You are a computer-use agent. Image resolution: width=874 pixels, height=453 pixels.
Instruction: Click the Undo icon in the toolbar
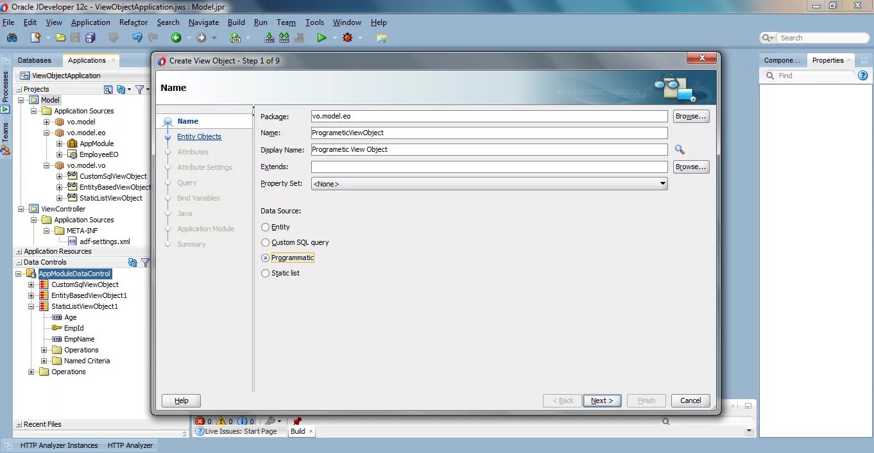[x=137, y=38]
